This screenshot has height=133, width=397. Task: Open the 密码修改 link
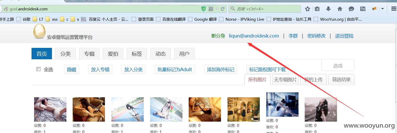316,36
